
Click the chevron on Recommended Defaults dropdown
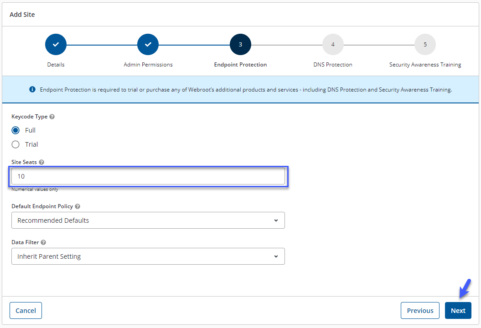(x=276, y=220)
